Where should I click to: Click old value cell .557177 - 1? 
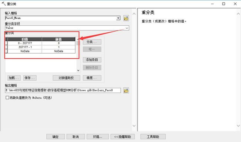tap(25, 47)
